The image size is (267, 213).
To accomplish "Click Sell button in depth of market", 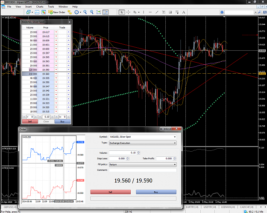I will pyautogui.click(x=30, y=121).
